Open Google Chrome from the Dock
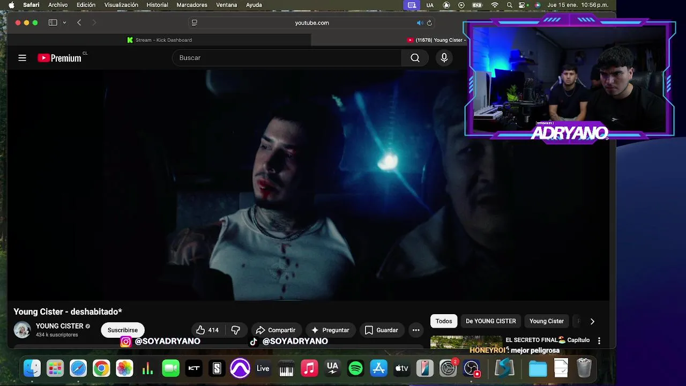Screen dimensions: 686x386 tap(101, 368)
